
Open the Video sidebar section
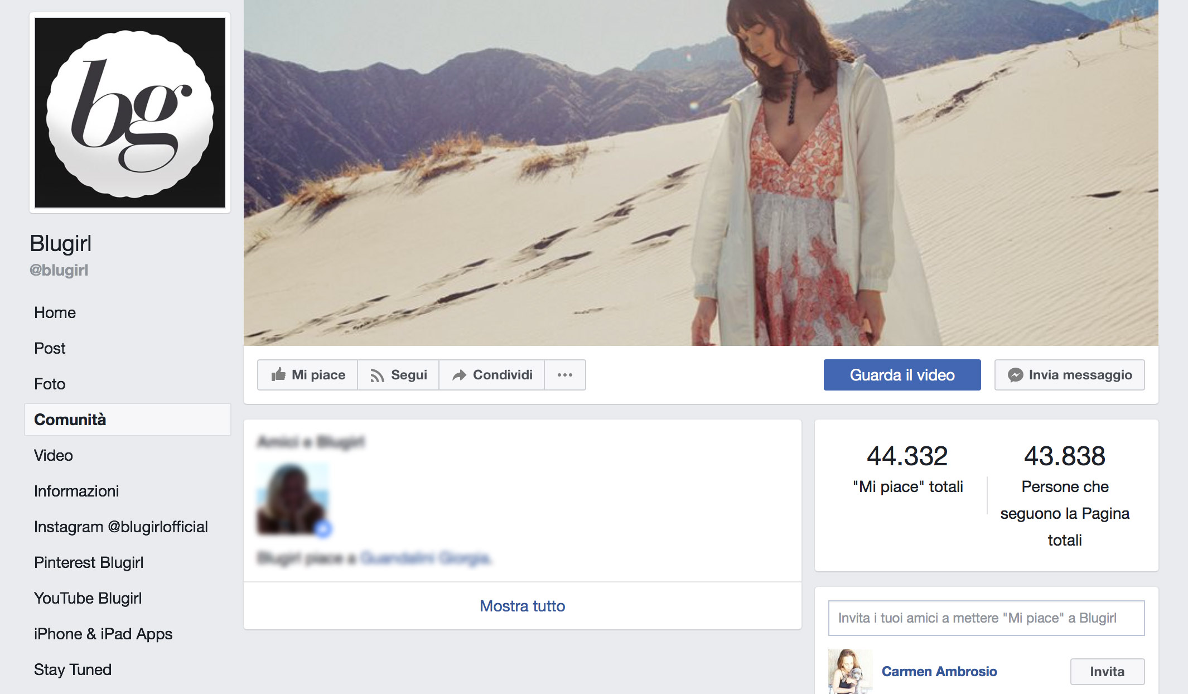pos(54,455)
